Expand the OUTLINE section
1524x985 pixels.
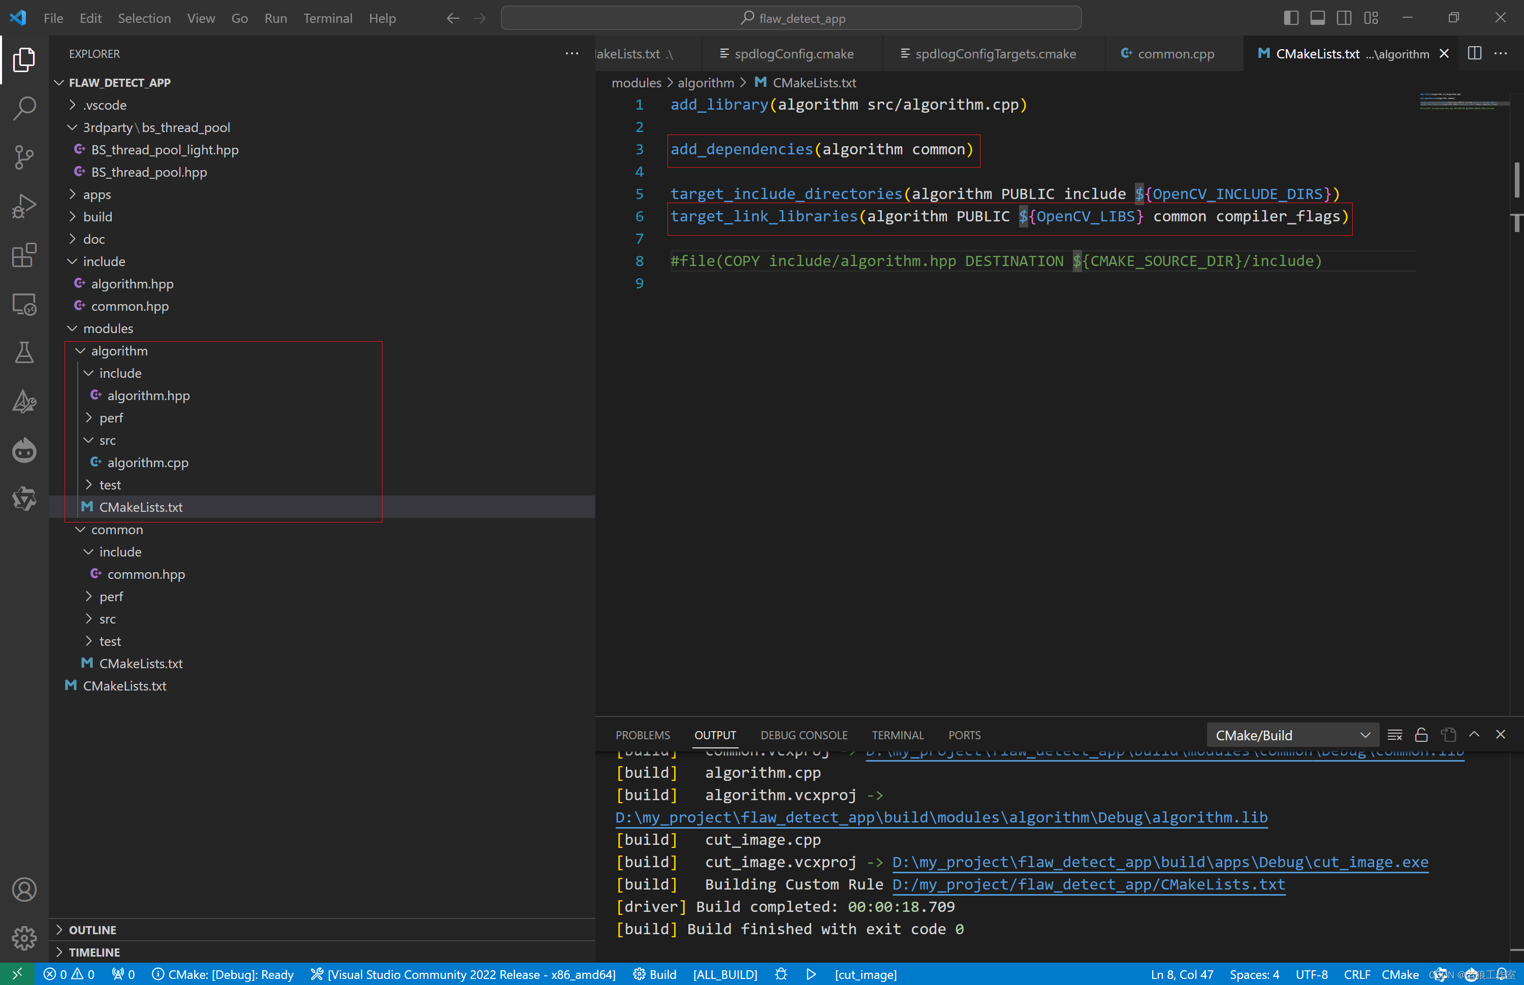[92, 929]
